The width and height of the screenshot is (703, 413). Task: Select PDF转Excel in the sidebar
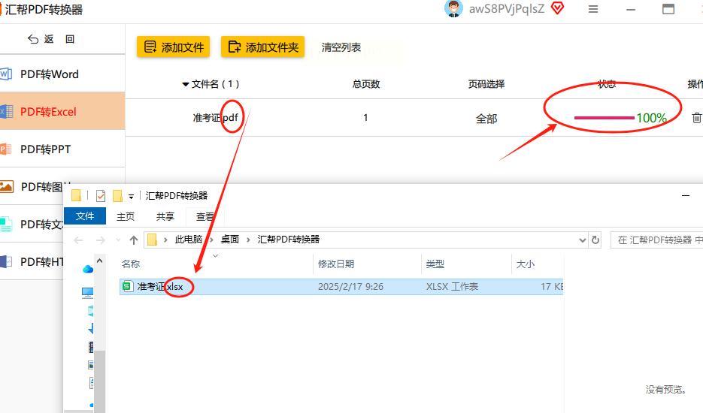[62, 112]
